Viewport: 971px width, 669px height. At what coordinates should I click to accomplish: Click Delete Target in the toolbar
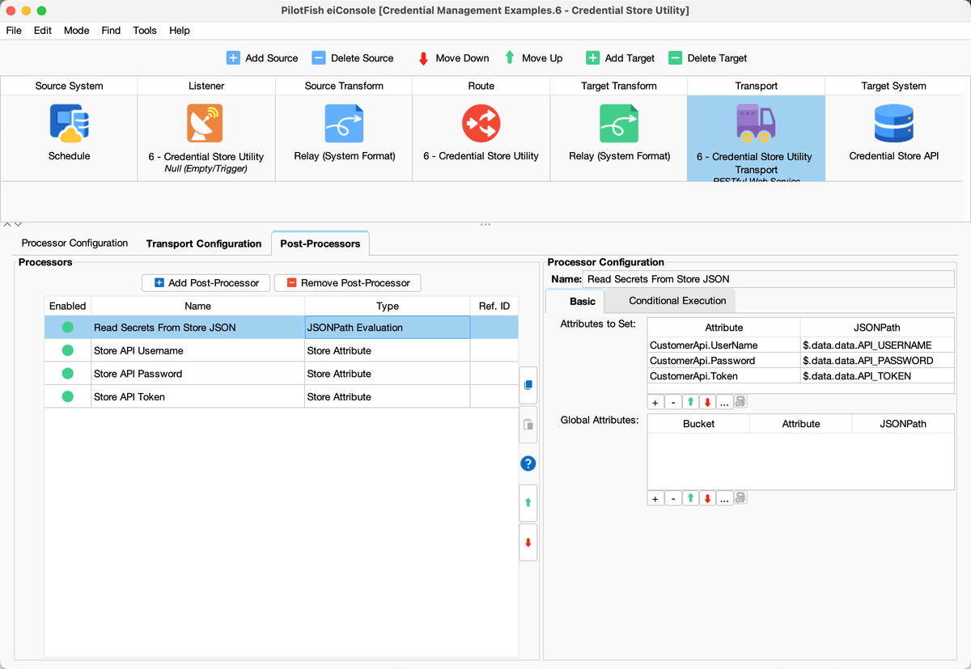(707, 58)
